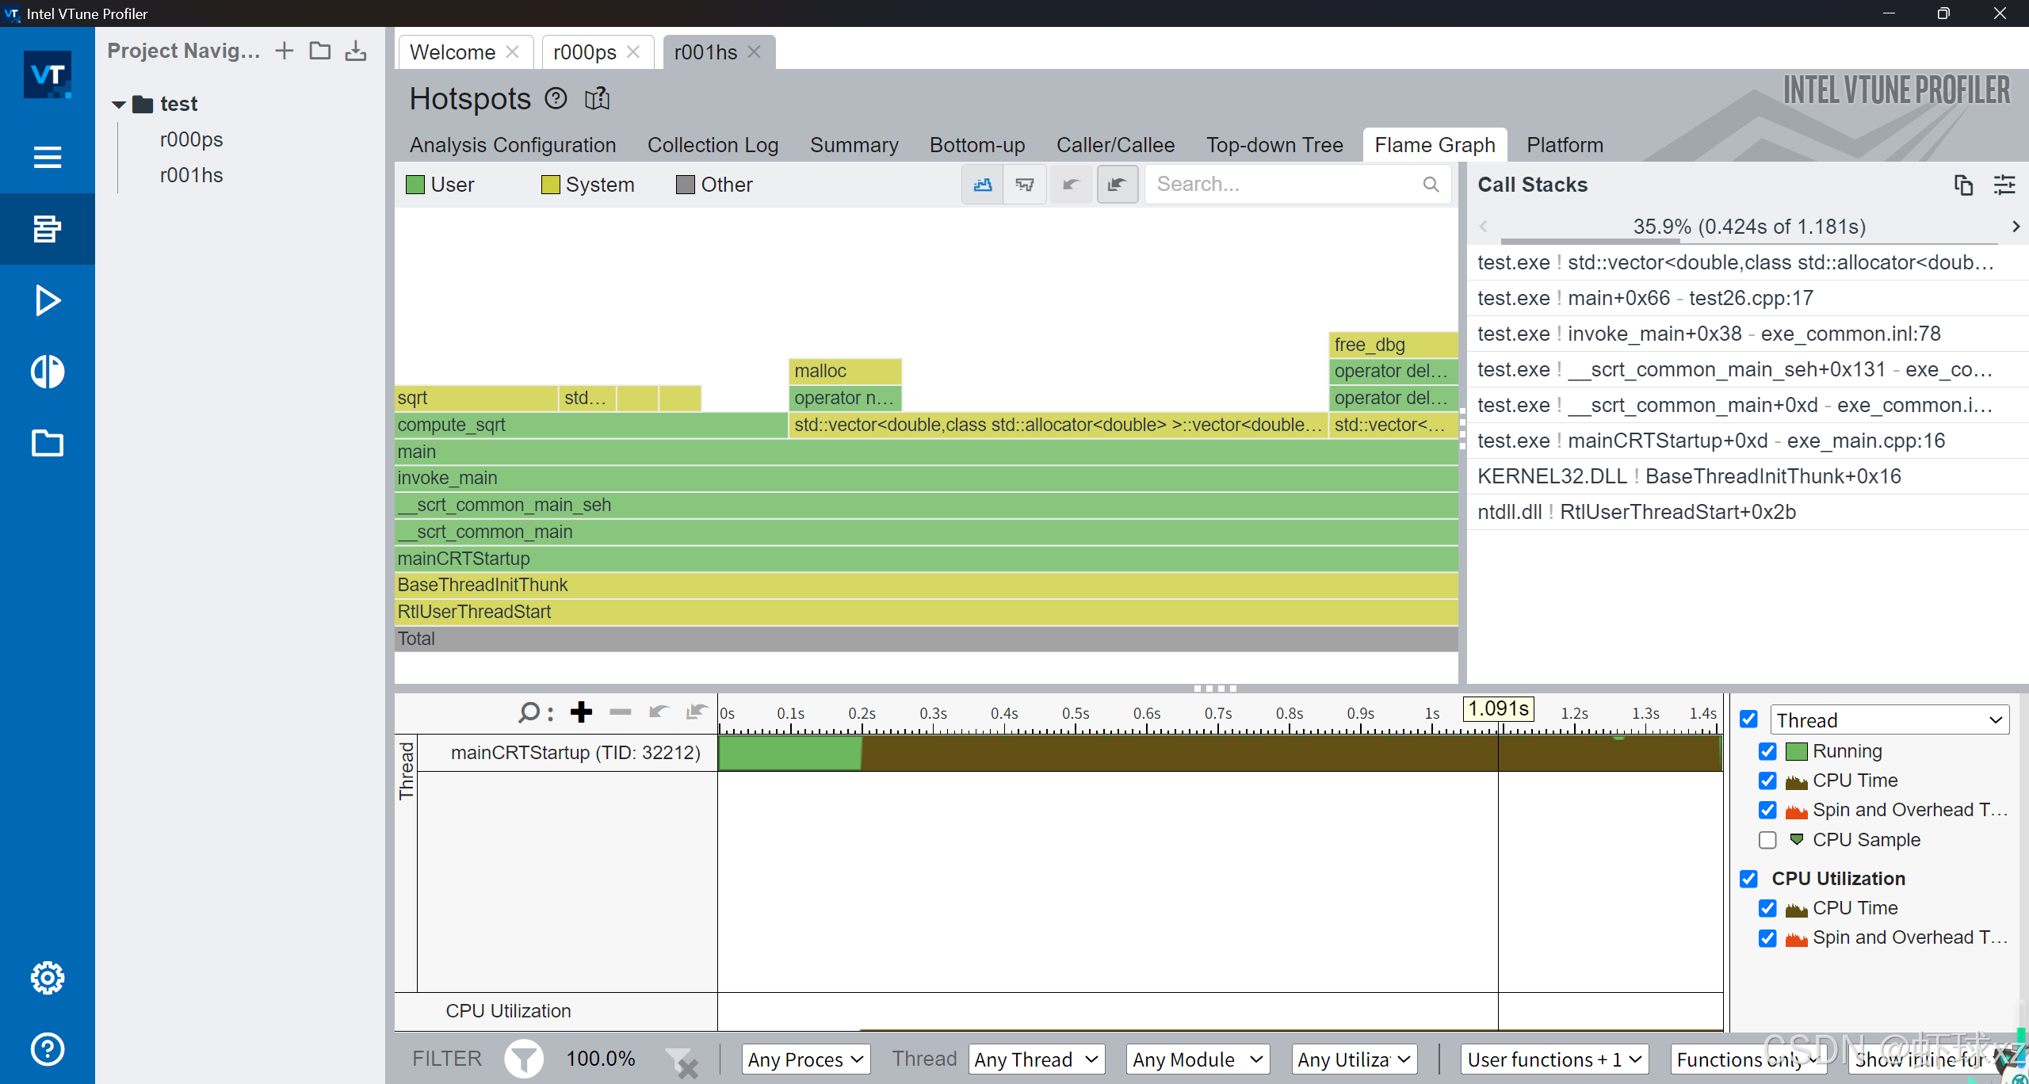Click the flame graph toolbar icon
Screen dimensions: 2029x1084
983,185
